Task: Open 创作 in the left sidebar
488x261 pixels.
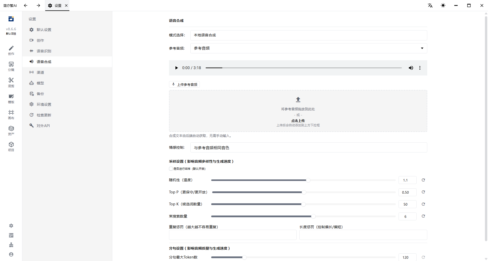Action: (11, 50)
